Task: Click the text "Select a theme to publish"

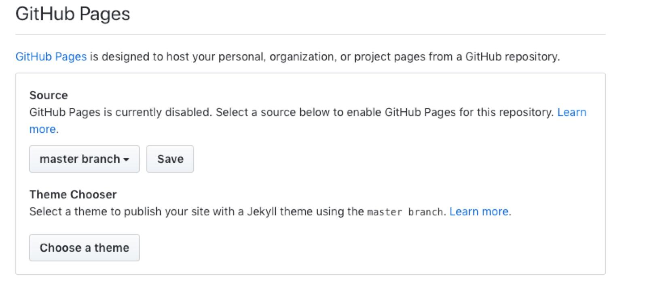Action: pos(95,211)
